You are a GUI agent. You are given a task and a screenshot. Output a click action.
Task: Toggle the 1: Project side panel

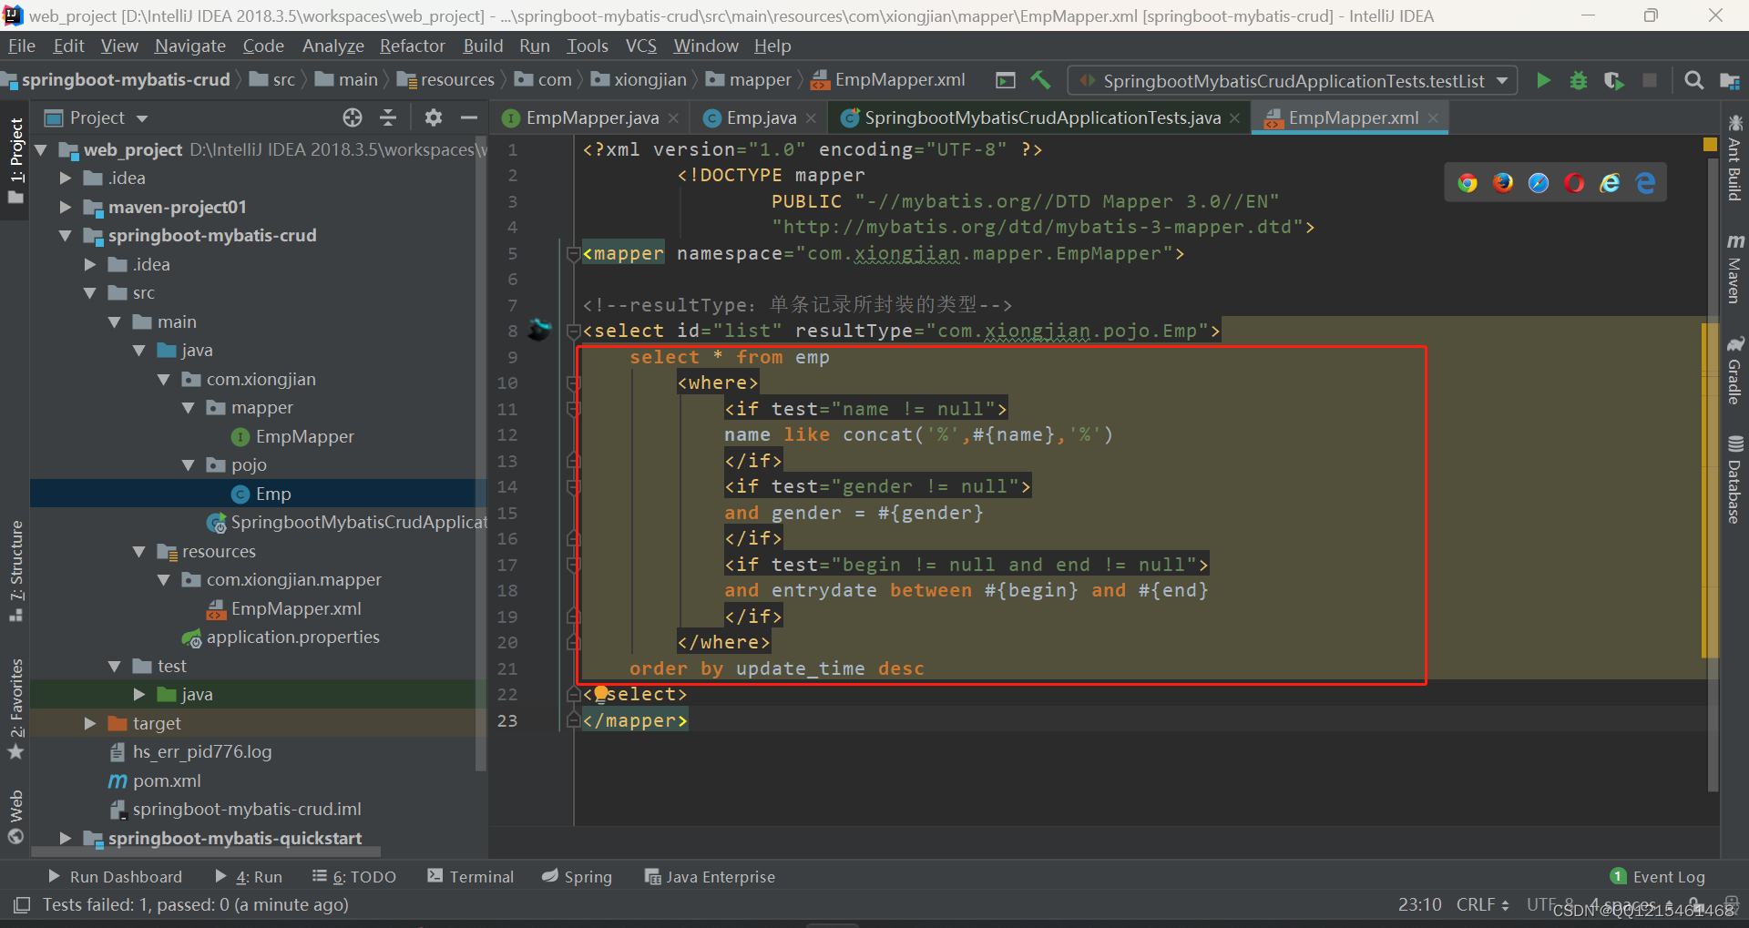pos(15,161)
